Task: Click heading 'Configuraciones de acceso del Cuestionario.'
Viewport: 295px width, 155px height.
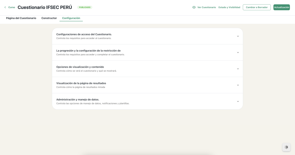Action: point(84,34)
